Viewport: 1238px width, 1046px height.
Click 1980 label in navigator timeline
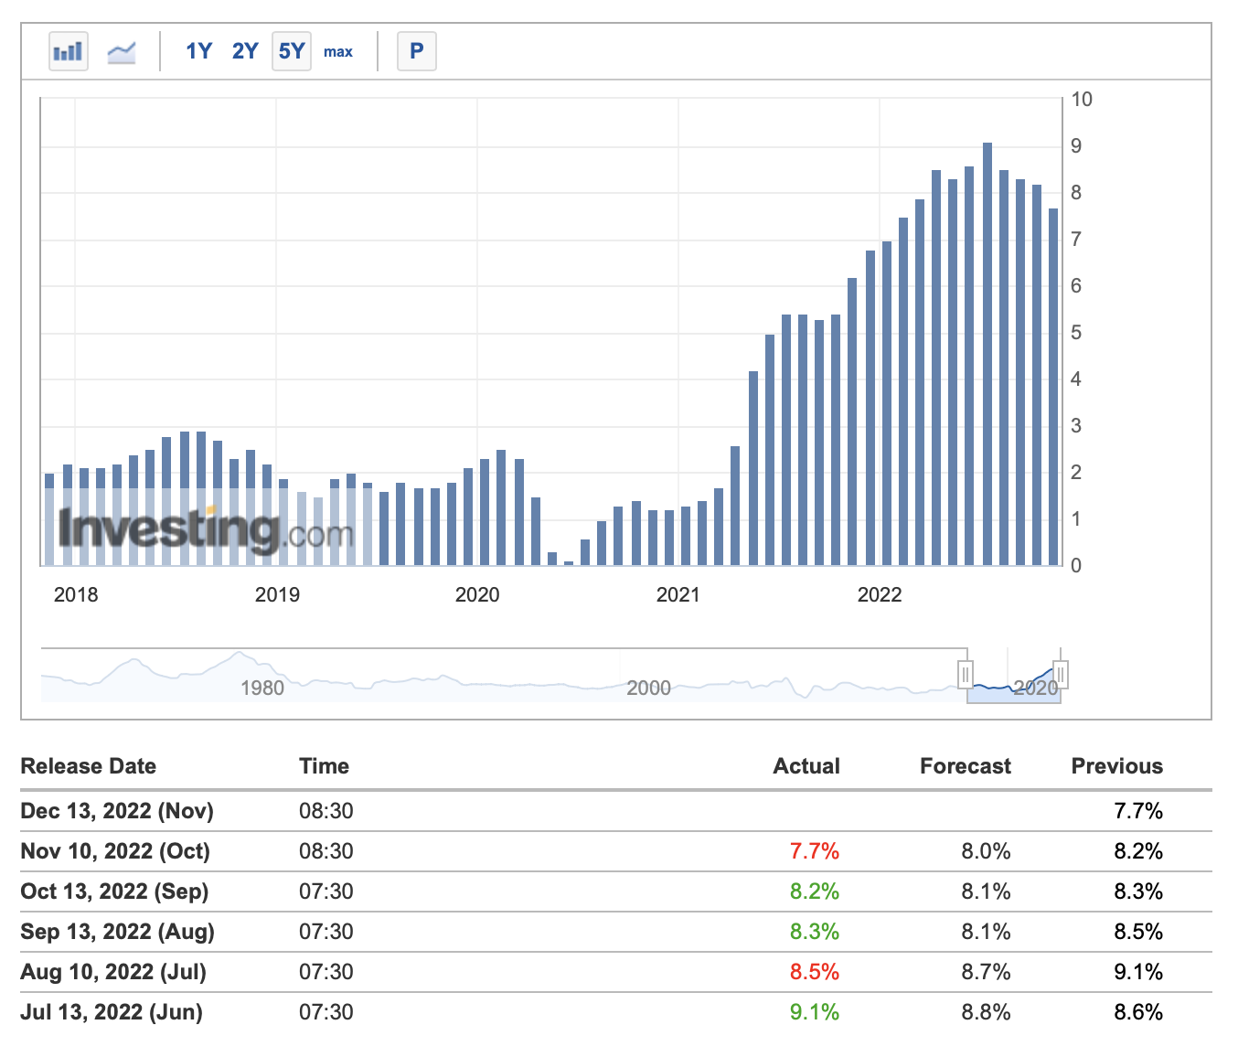pyautogui.click(x=262, y=688)
